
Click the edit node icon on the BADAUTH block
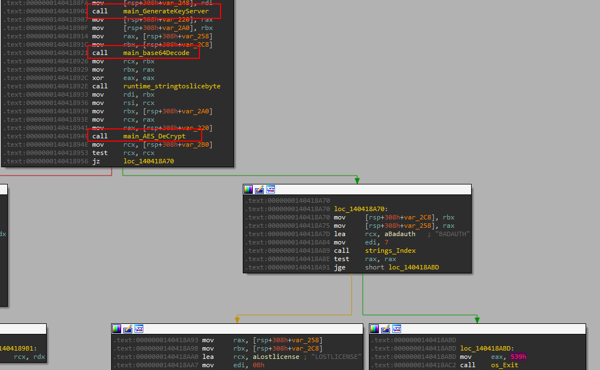tap(259, 189)
